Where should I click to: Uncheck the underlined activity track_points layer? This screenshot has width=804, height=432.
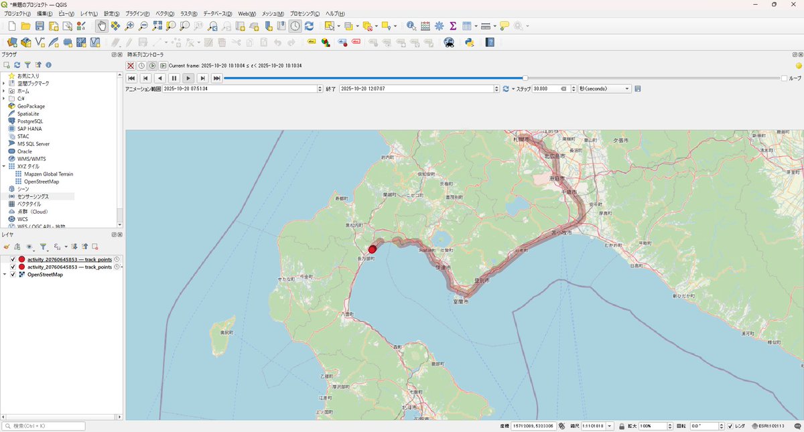tap(13, 259)
